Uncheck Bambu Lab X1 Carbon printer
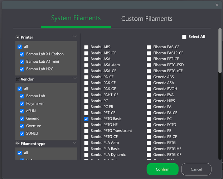223x179 pixels. click(x=22, y=54)
